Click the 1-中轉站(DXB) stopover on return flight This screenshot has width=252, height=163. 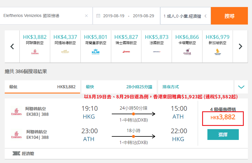pyautogui.click(x=133, y=142)
